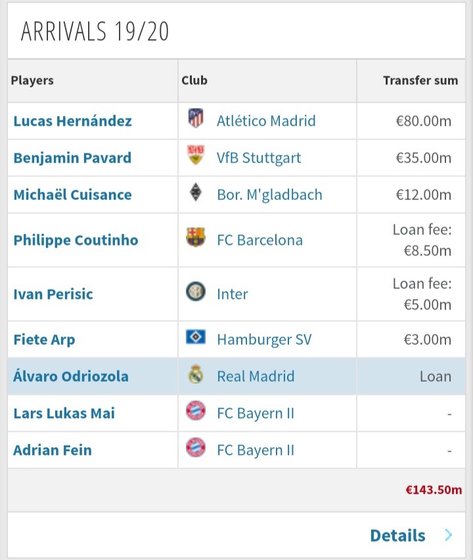Viewport: 473px width, 560px height.
Task: Click the FC Barcelona crest icon
Action: coord(196,238)
